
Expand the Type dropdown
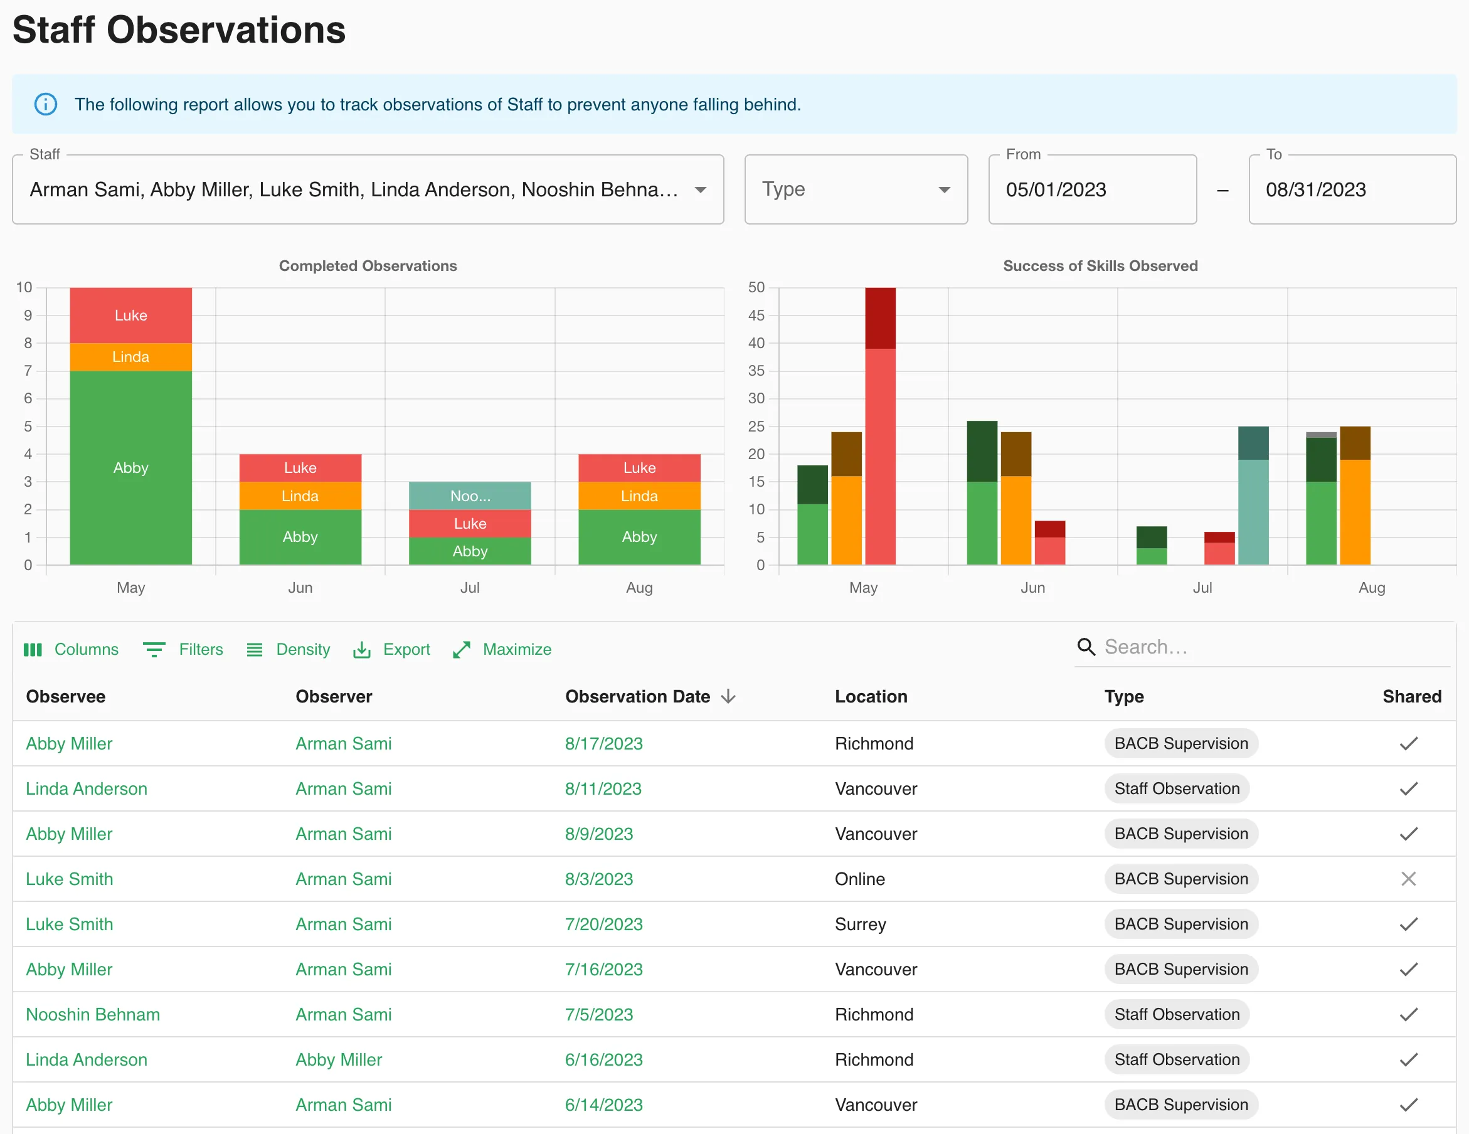click(x=856, y=189)
